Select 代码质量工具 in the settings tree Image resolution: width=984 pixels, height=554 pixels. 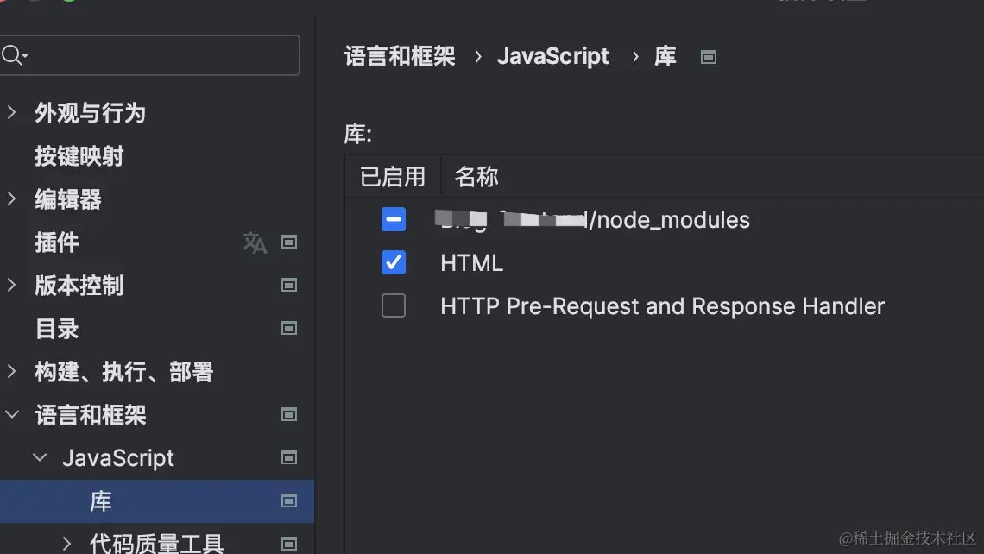point(157,544)
